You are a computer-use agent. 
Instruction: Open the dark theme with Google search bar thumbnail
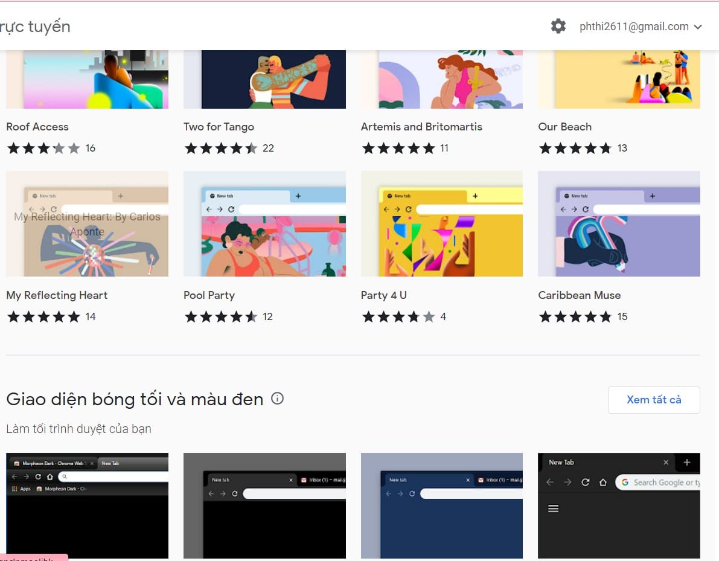click(x=619, y=505)
